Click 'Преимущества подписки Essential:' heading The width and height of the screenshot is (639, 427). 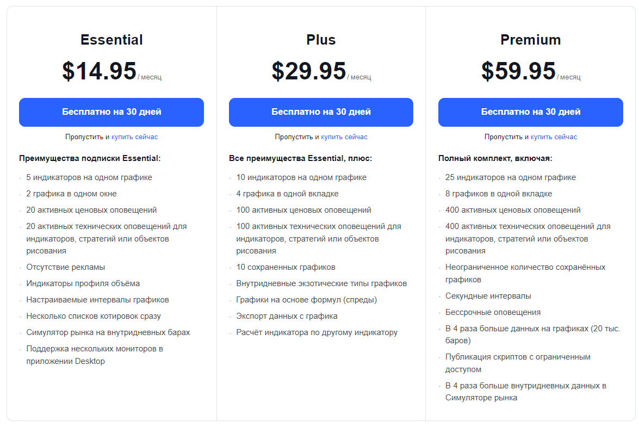click(x=90, y=158)
